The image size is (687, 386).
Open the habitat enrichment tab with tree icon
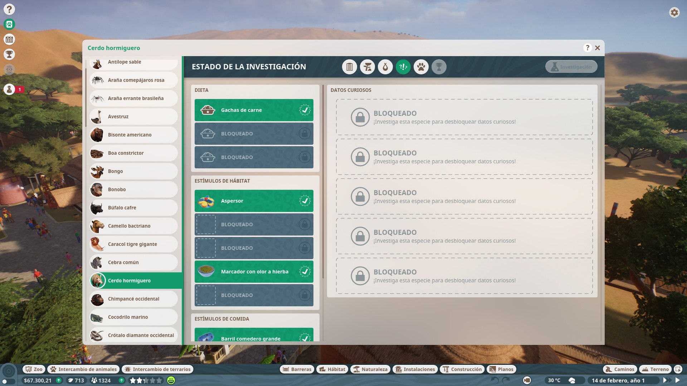click(367, 66)
